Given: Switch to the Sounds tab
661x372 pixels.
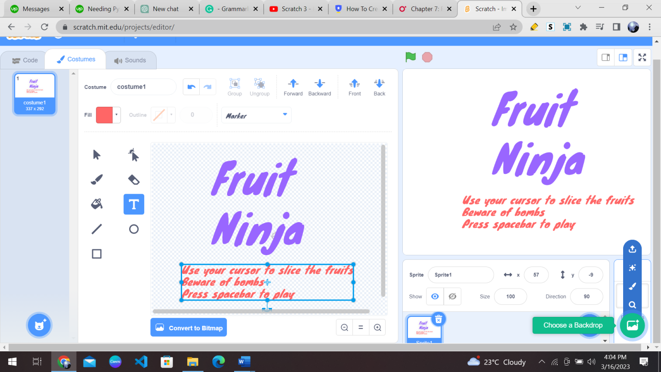Looking at the screenshot, I should (x=131, y=60).
